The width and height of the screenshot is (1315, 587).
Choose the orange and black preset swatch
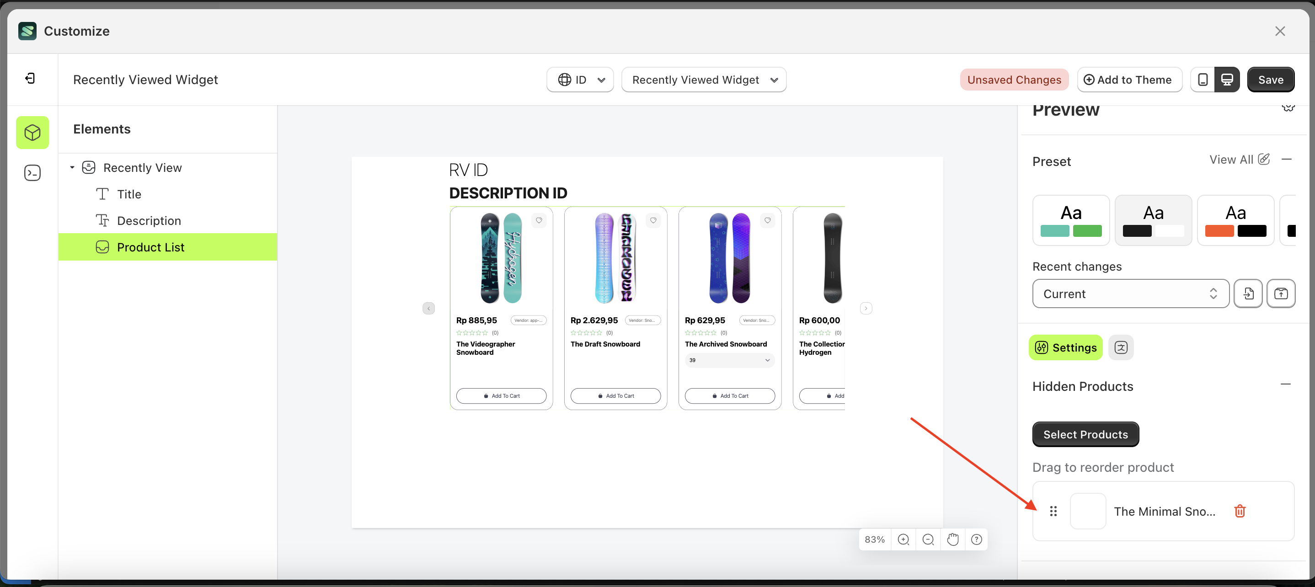coord(1235,220)
